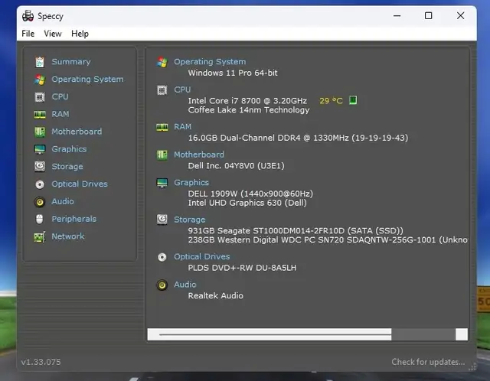
Task: Click the CPU chip icon in sidebar
Action: coord(40,97)
